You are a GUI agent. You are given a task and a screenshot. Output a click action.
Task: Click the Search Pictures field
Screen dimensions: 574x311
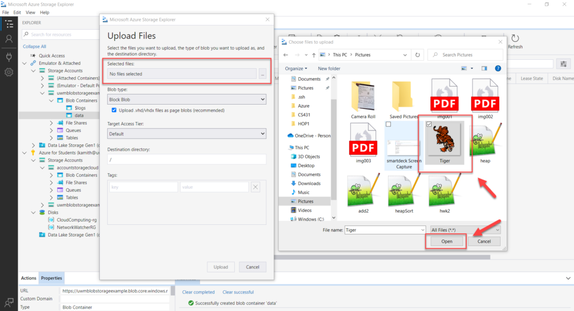point(465,55)
